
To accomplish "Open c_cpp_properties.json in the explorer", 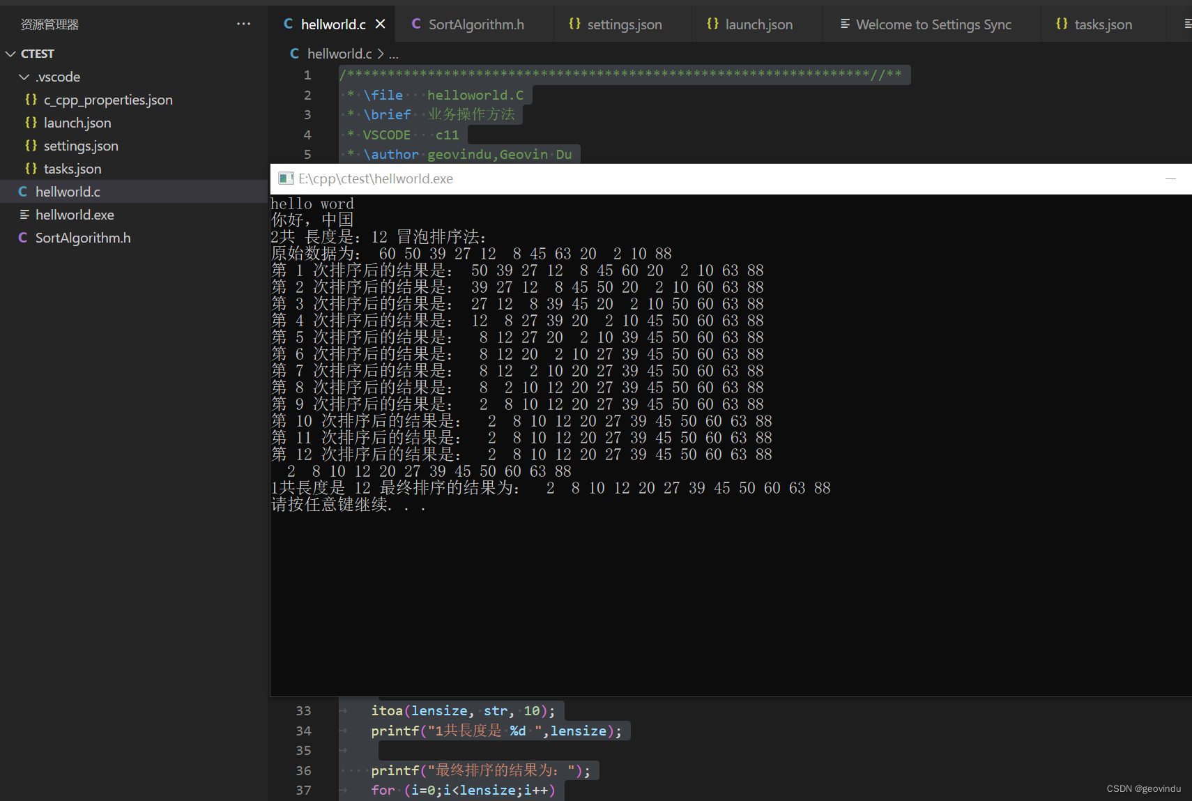I will (x=108, y=100).
